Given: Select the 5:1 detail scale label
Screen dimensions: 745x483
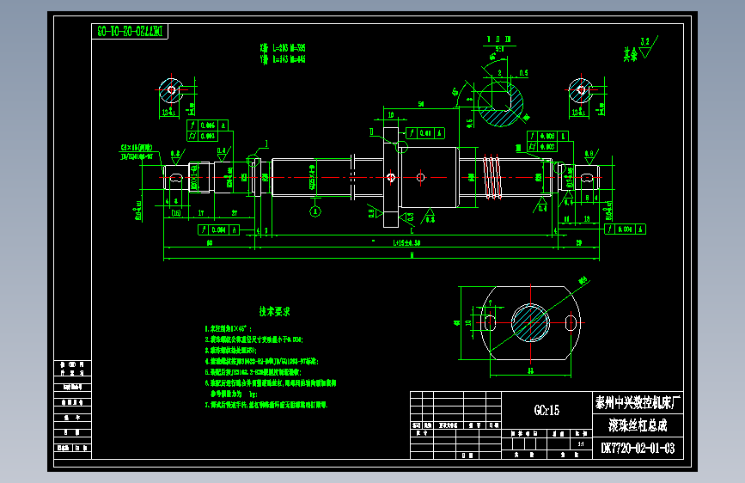Looking at the screenshot, I should (499, 49).
